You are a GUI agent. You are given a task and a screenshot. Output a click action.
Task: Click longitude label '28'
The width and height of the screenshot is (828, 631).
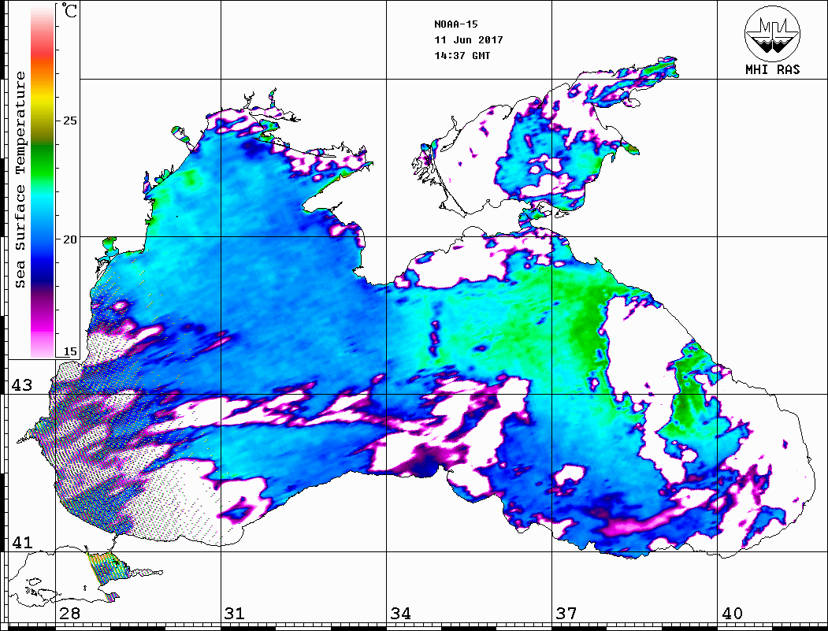tap(69, 613)
